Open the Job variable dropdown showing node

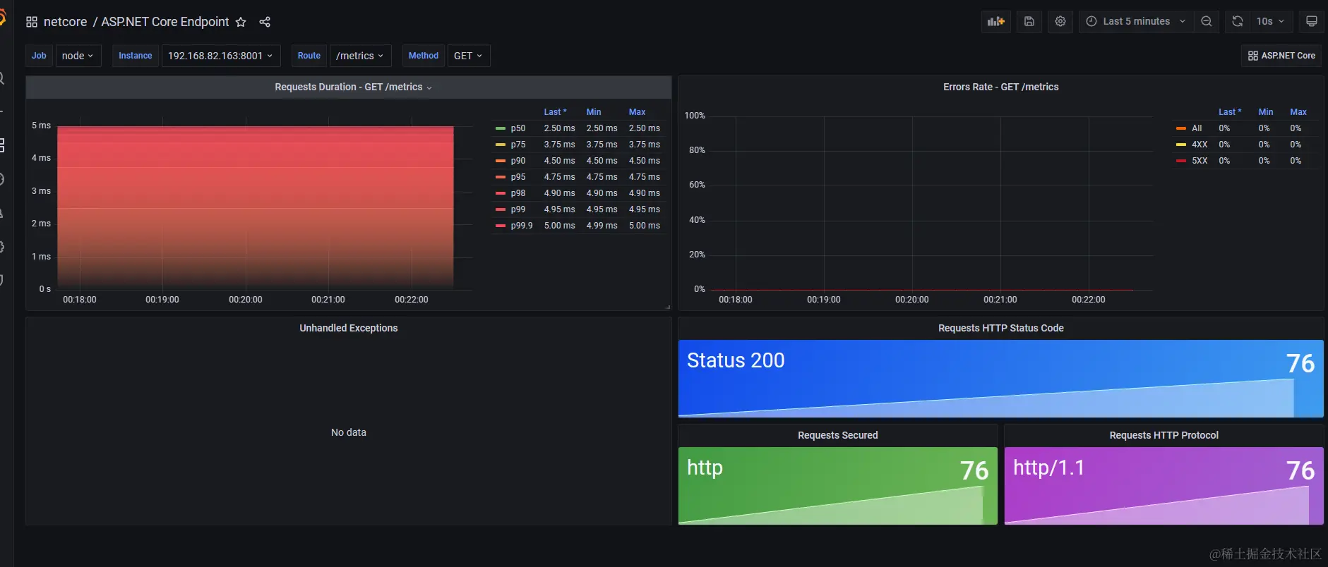click(78, 56)
